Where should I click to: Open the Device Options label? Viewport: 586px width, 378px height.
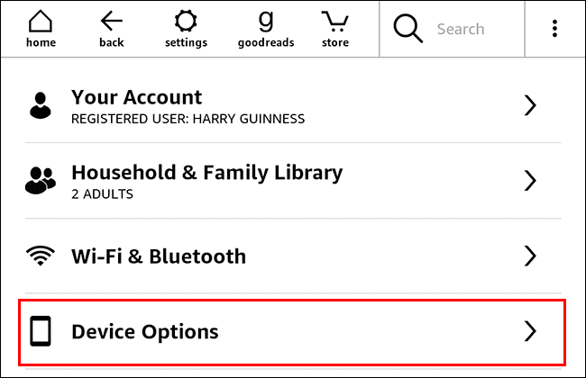(x=145, y=331)
